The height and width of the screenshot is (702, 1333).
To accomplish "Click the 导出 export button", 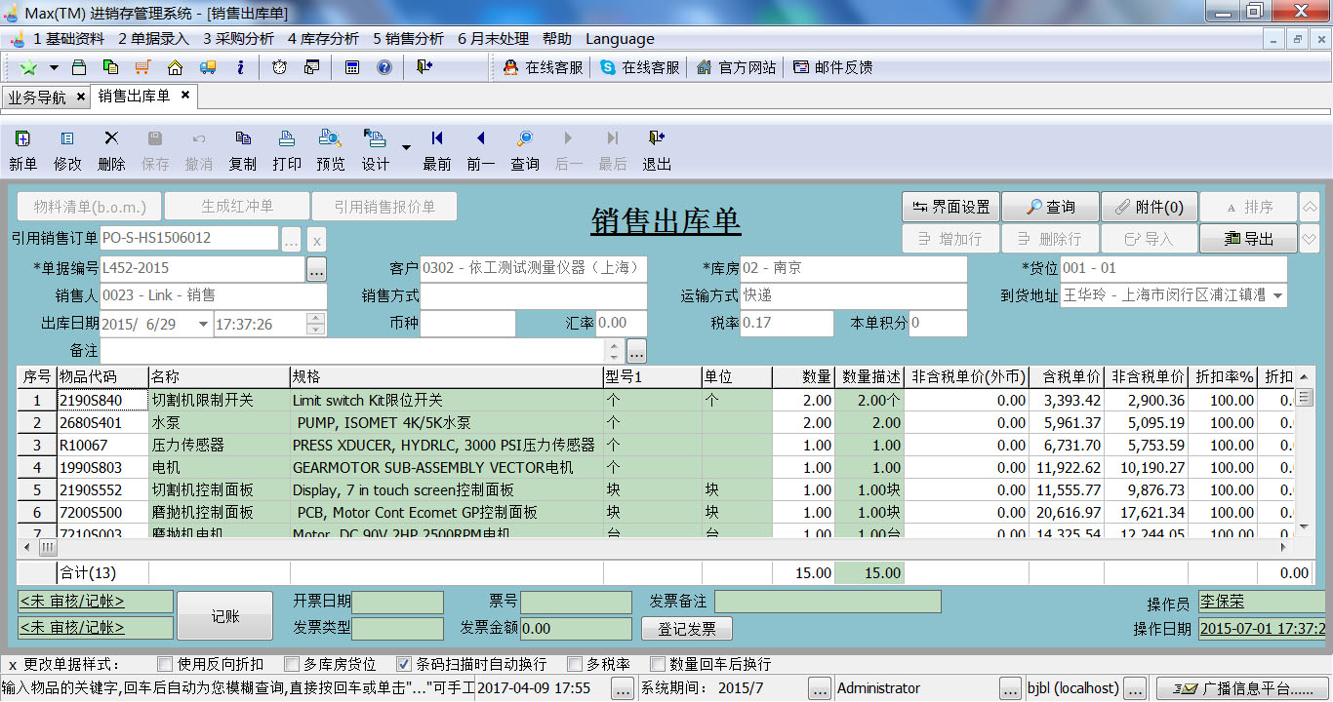I will [x=1248, y=238].
